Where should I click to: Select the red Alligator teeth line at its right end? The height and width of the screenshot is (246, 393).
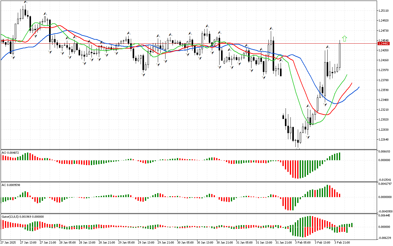351,83
